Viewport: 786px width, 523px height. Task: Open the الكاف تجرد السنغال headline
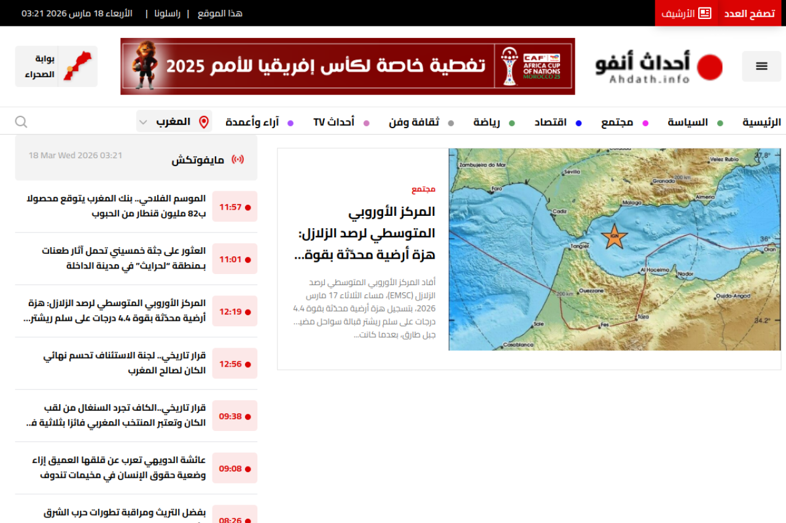point(117,415)
